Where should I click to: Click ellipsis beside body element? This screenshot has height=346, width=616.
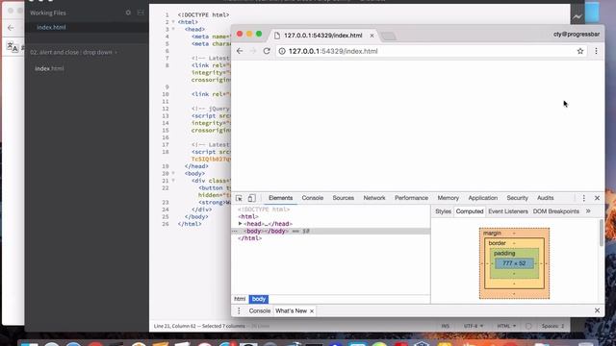pos(235,231)
